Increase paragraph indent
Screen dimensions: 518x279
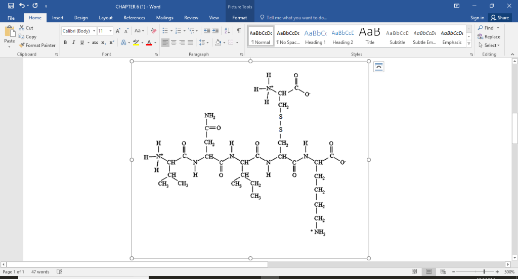click(x=215, y=31)
